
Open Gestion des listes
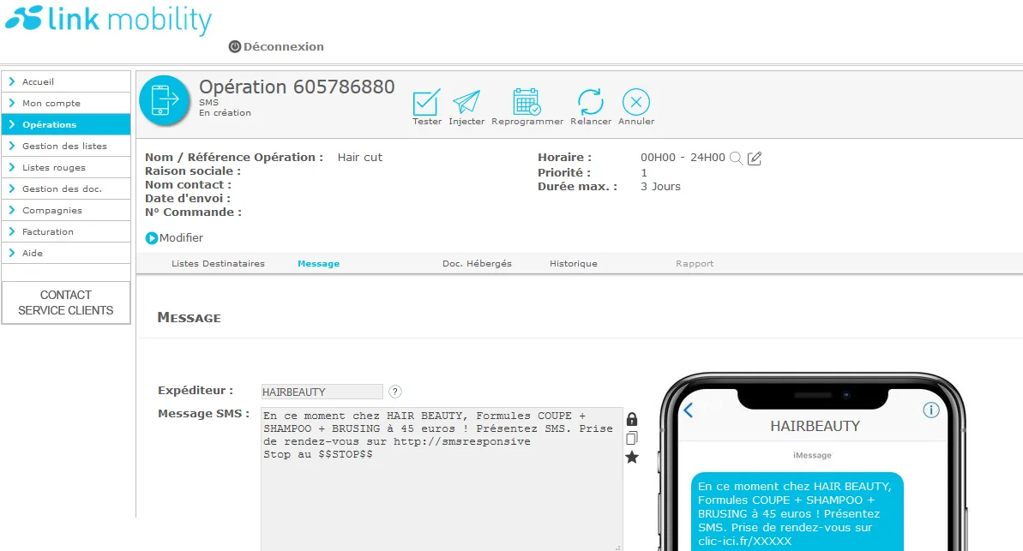(66, 146)
